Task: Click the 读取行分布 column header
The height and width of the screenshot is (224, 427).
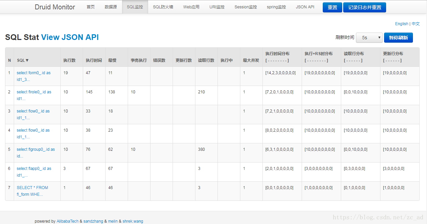Action: (354, 54)
